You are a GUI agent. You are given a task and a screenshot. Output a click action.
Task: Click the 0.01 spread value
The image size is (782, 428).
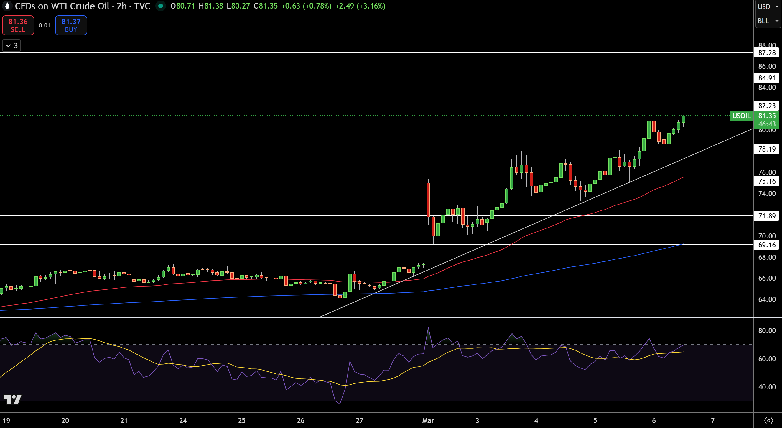tap(44, 26)
